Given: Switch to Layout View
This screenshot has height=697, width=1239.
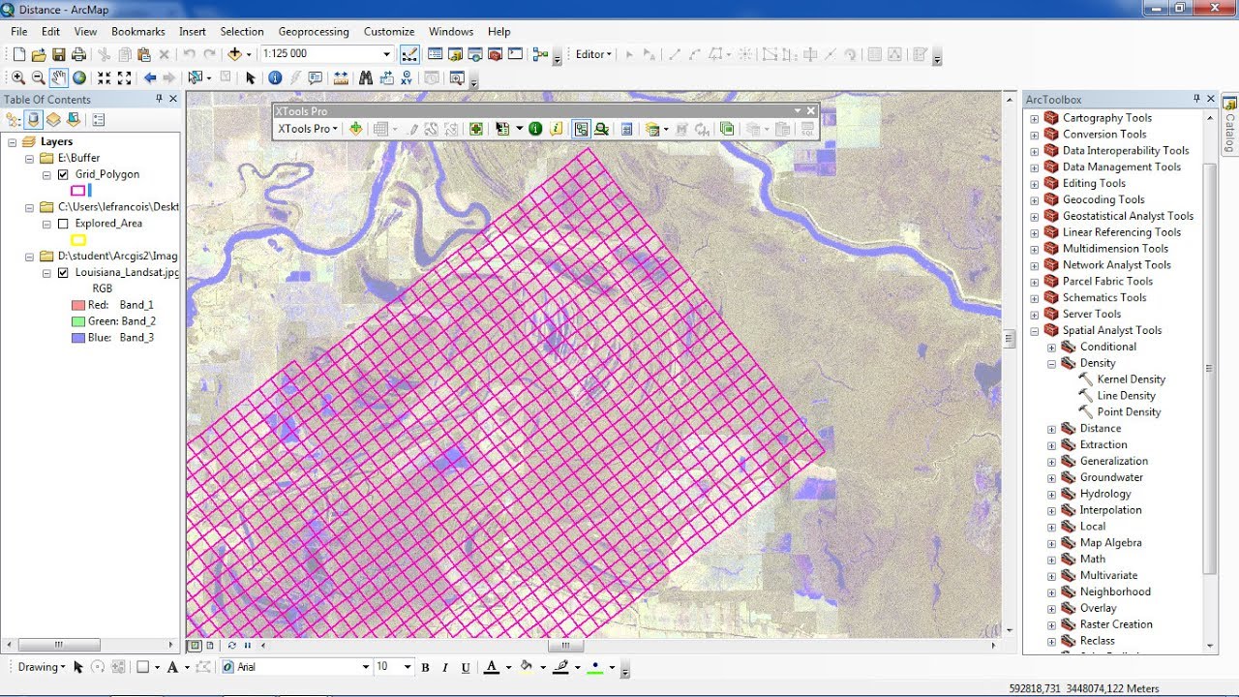Looking at the screenshot, I should pyautogui.click(x=210, y=646).
